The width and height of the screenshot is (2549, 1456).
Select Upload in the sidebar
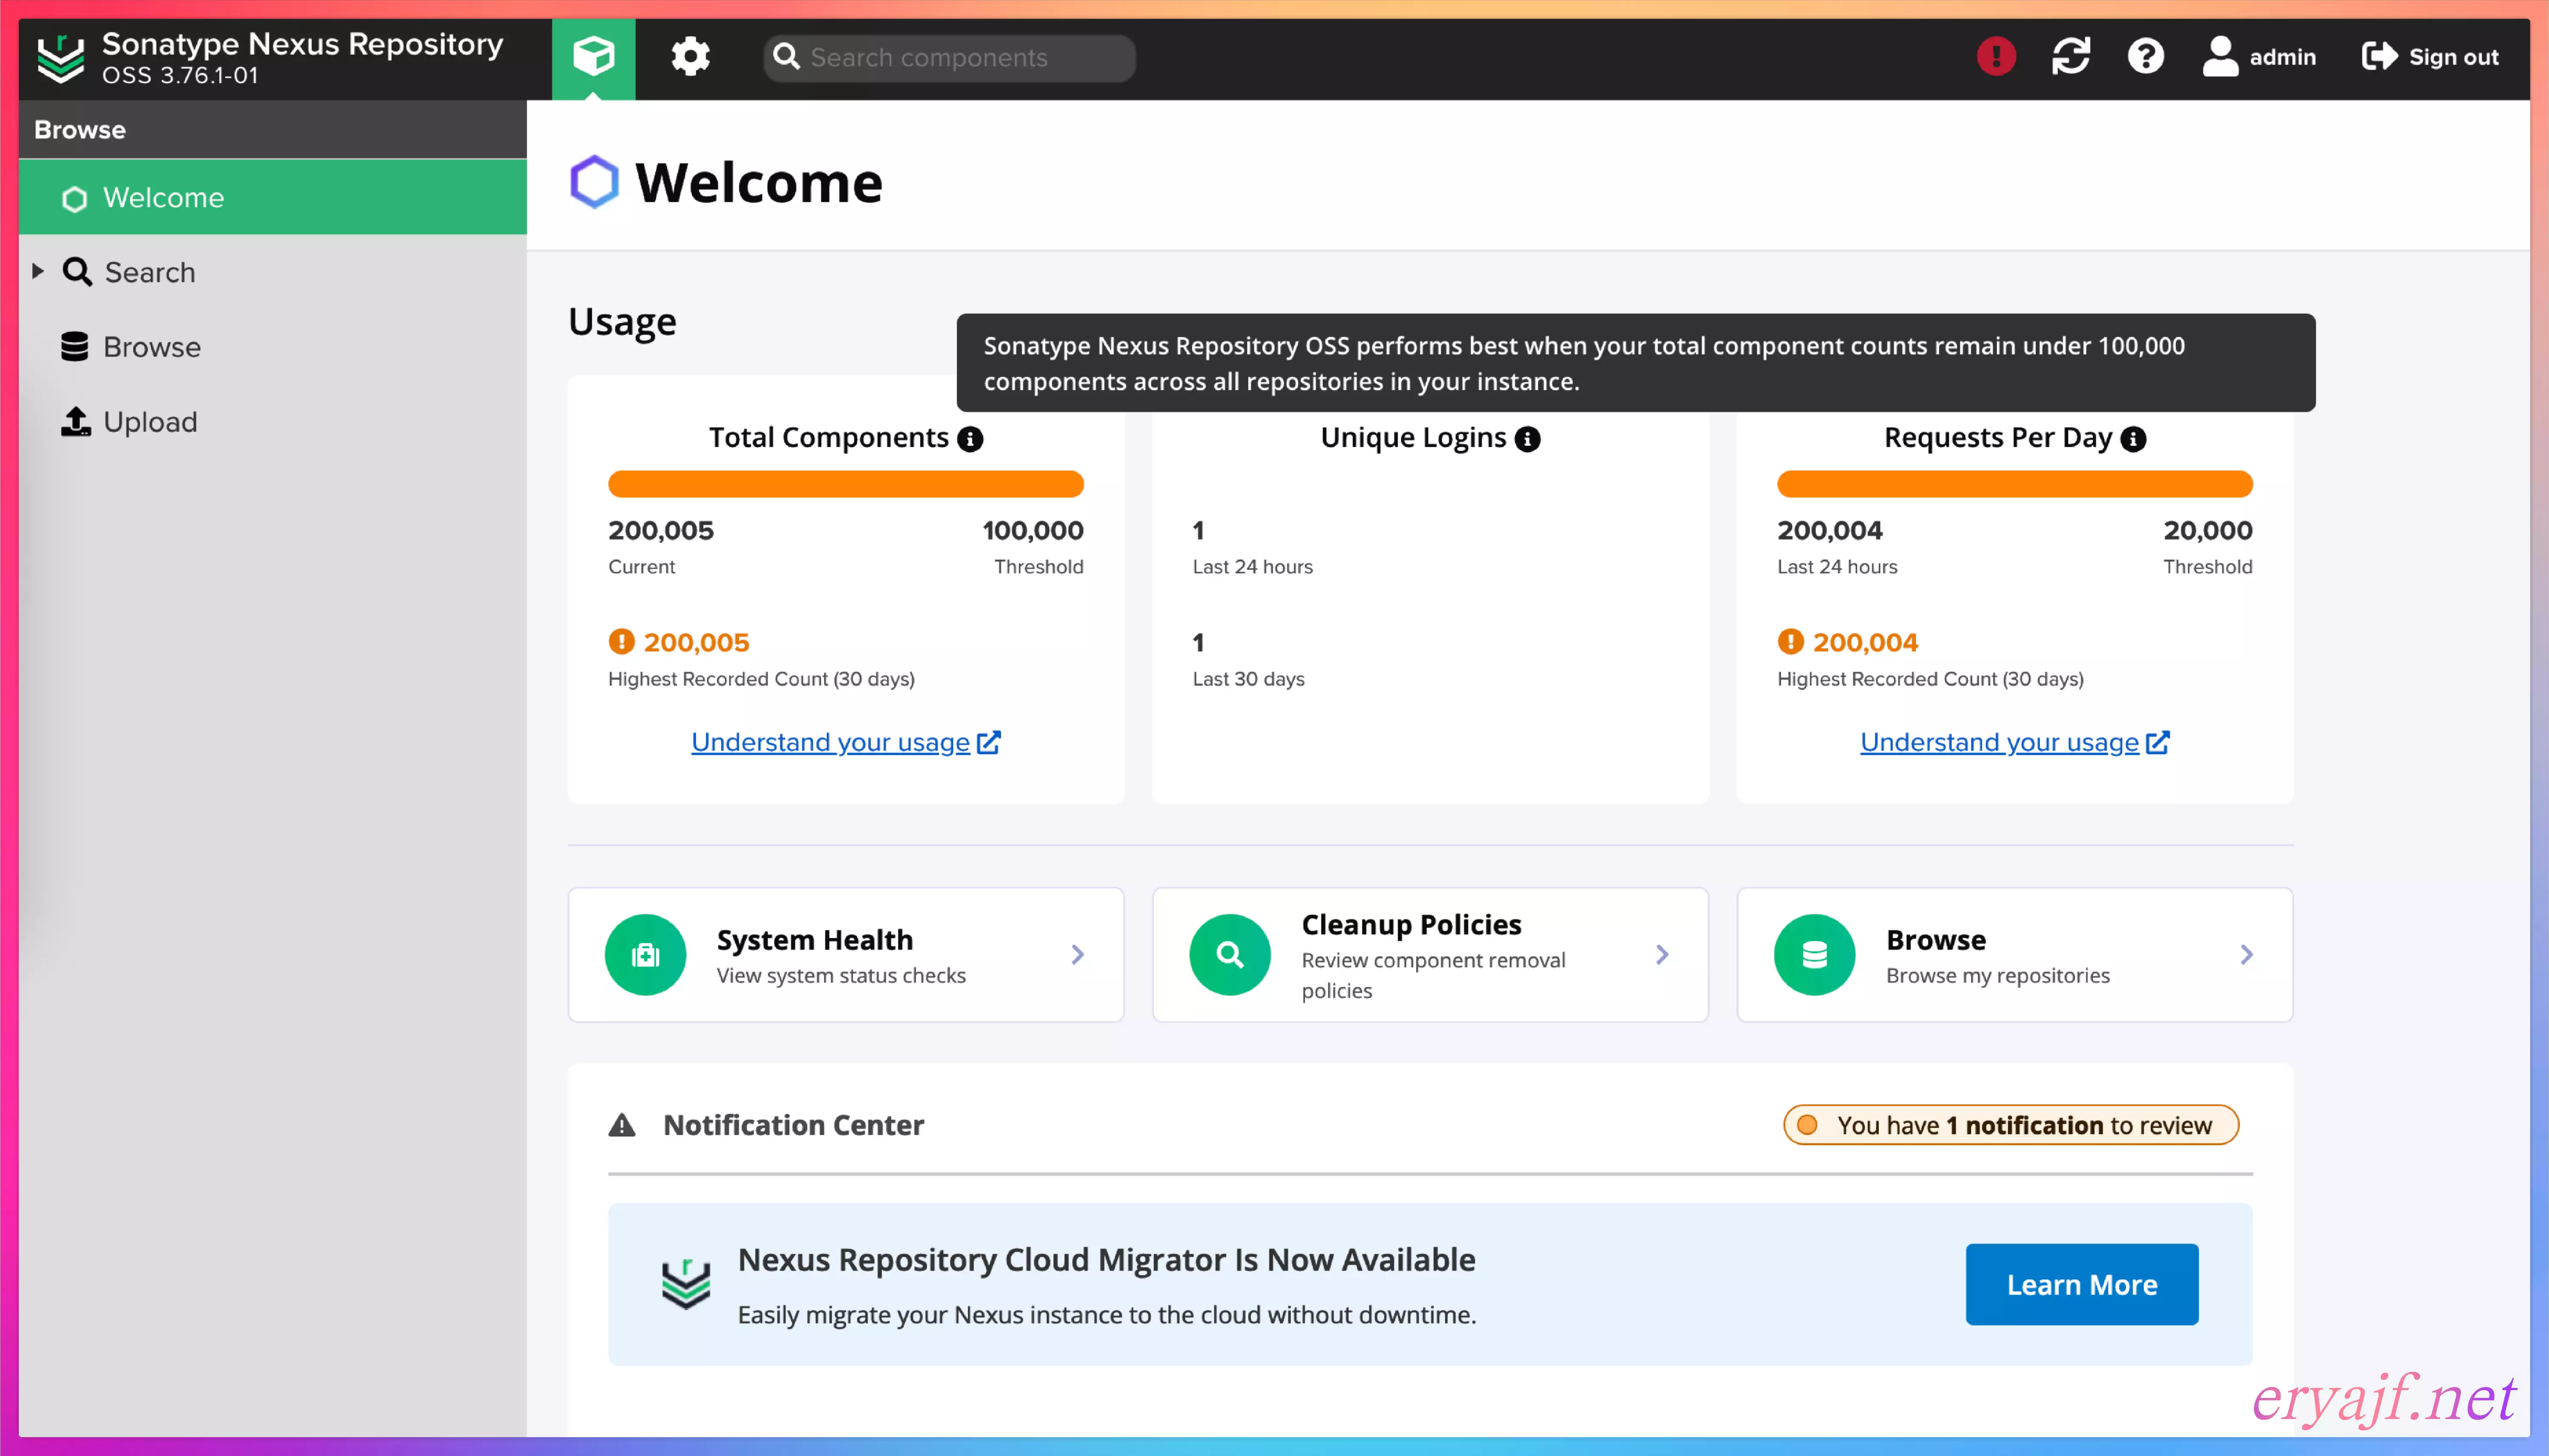[x=150, y=422]
